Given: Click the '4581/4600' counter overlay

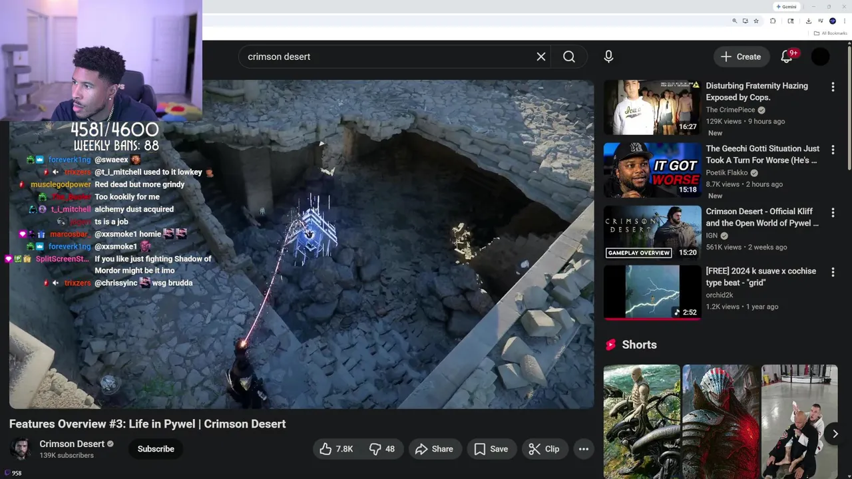Looking at the screenshot, I should 114,129.
